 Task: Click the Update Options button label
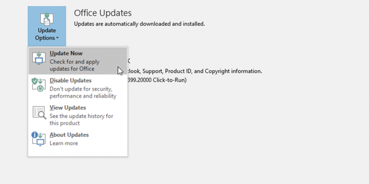point(47,34)
